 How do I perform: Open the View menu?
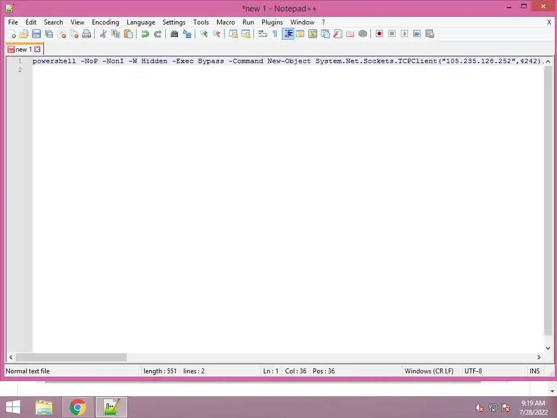[x=77, y=22]
